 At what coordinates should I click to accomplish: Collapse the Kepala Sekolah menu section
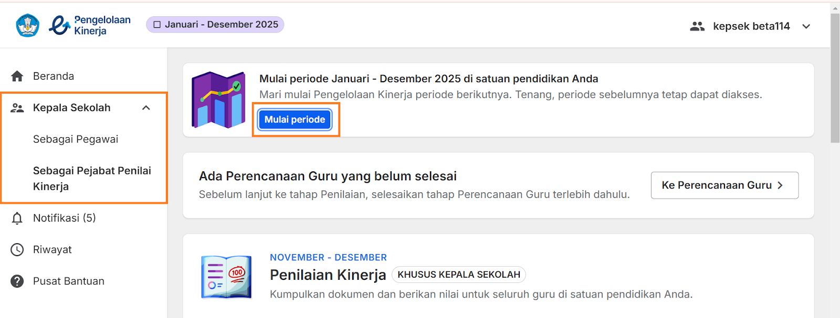(x=146, y=108)
